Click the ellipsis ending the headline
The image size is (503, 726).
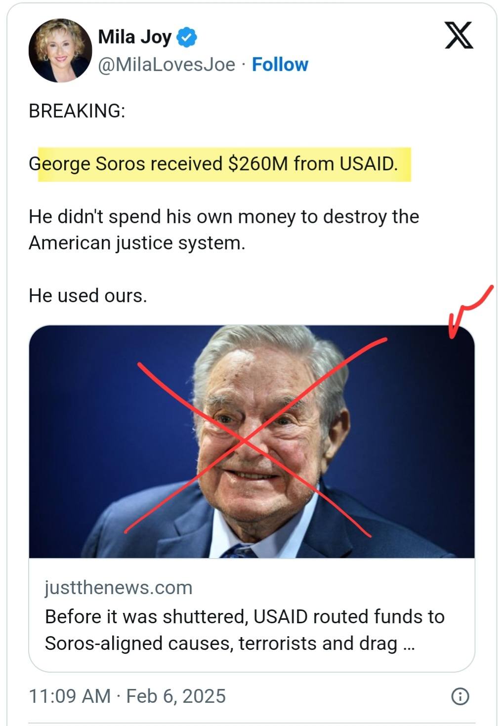click(409, 644)
